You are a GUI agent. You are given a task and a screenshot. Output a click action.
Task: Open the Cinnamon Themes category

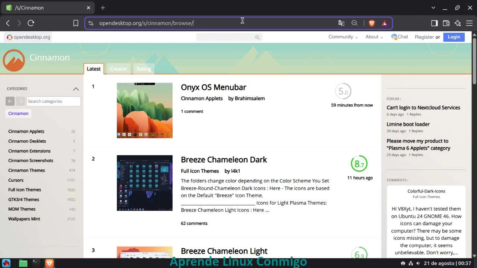[x=26, y=170]
